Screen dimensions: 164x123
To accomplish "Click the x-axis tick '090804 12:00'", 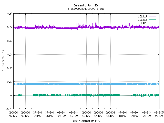I will 86,114.
